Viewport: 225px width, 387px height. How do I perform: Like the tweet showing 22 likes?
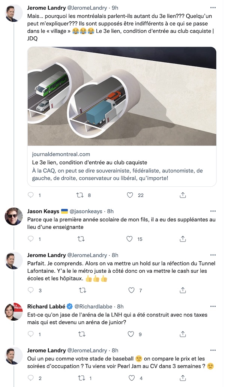[130, 195]
